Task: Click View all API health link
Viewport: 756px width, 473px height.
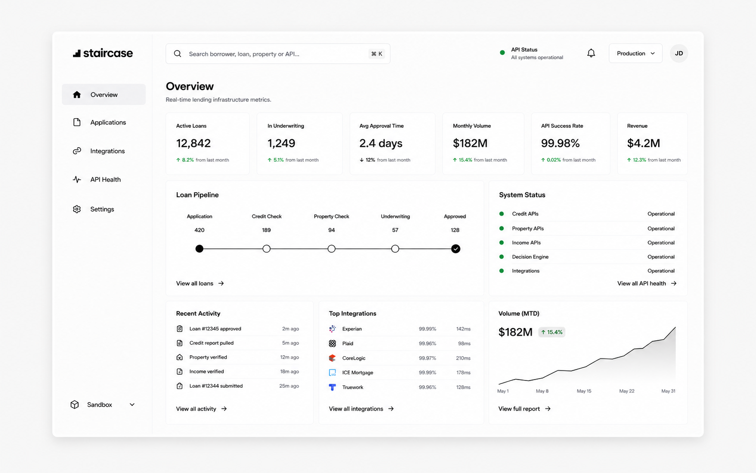Action: click(x=647, y=283)
